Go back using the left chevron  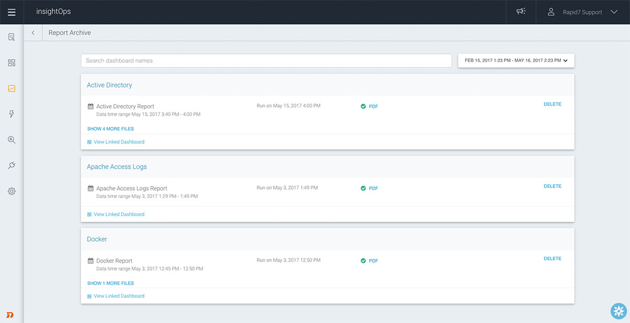pos(33,33)
